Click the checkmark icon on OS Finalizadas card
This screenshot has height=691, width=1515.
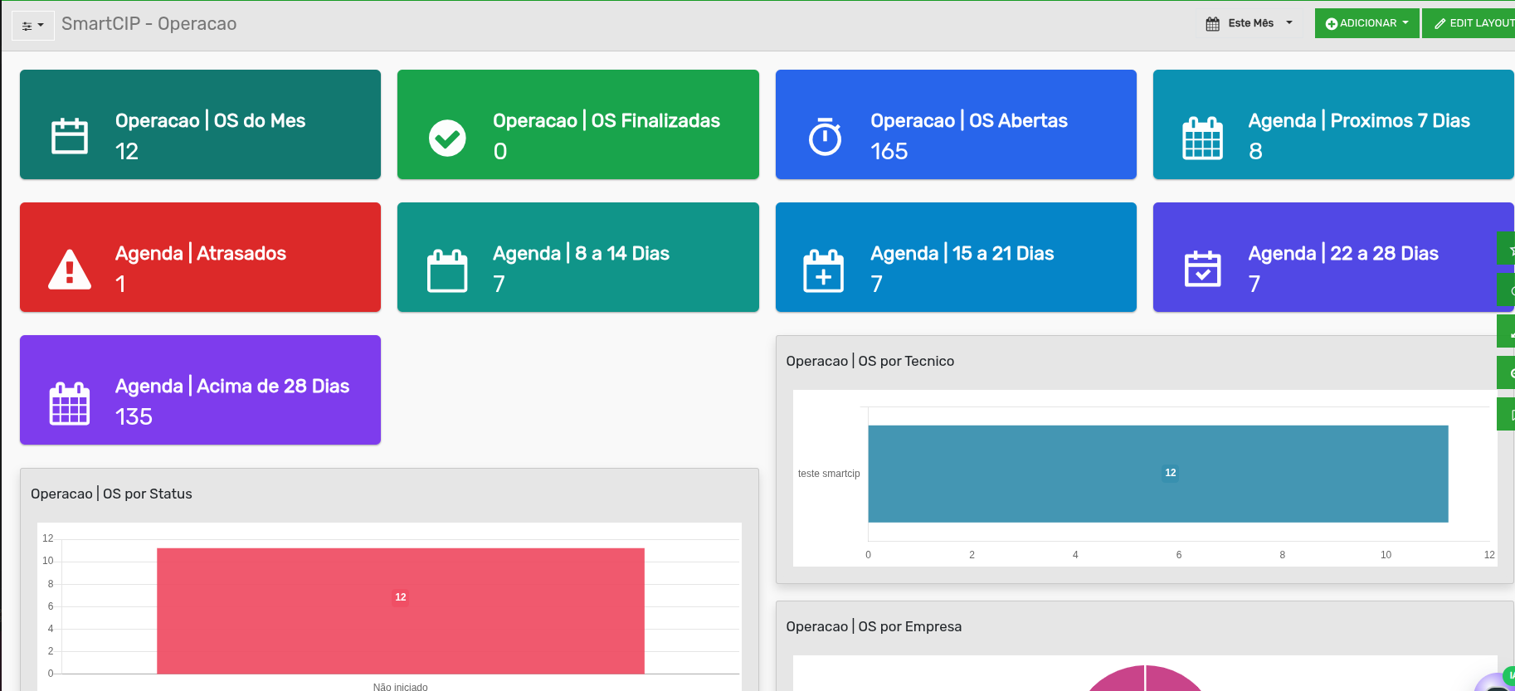click(x=447, y=138)
